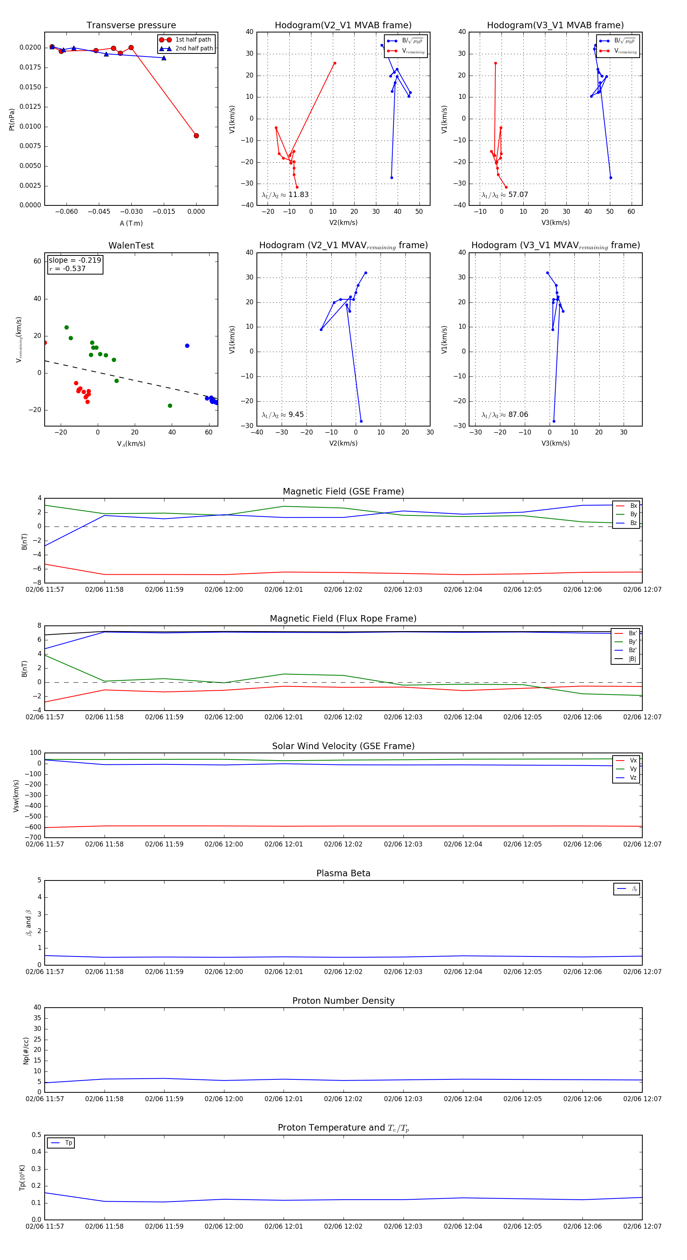Select "Vy" in the Solar Wind legend

click(x=627, y=769)
